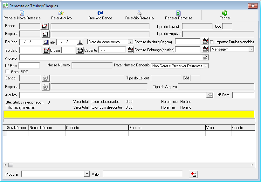Viewport: 261px width, 182px height.
Task: Click the Ordem input field
Action: click(68, 50)
